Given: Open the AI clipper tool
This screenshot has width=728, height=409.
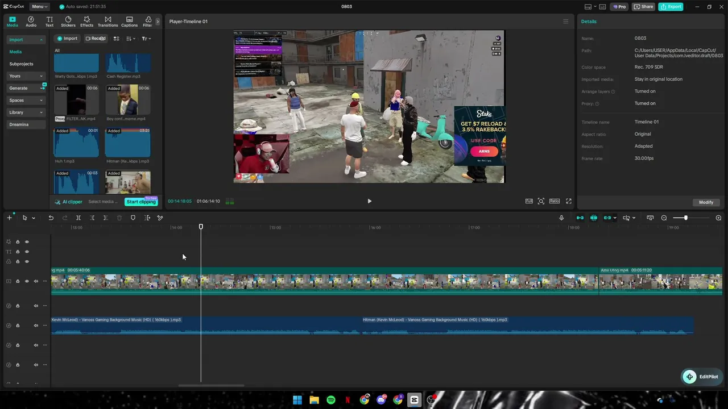Looking at the screenshot, I should point(69,202).
